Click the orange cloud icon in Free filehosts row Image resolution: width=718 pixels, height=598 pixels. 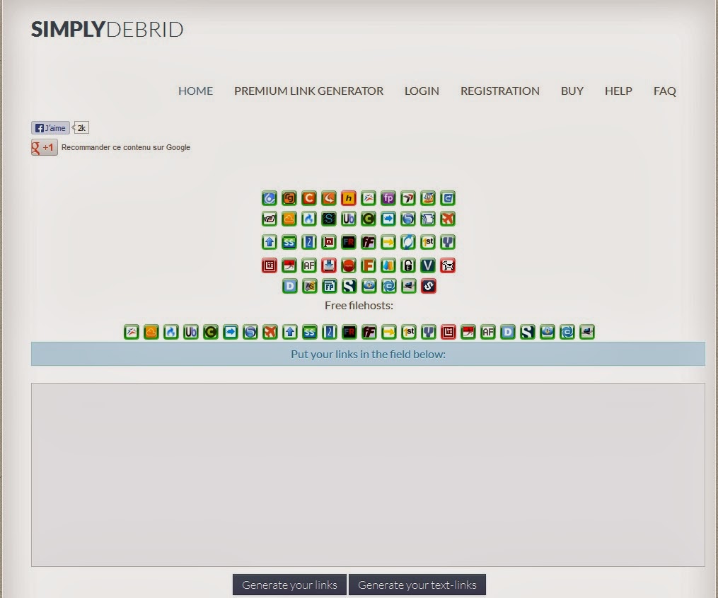click(151, 332)
